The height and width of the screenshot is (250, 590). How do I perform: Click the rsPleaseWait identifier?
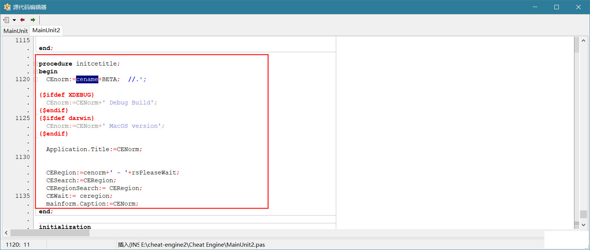coord(154,173)
